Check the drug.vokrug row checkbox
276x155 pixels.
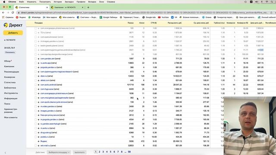click(x=35, y=133)
